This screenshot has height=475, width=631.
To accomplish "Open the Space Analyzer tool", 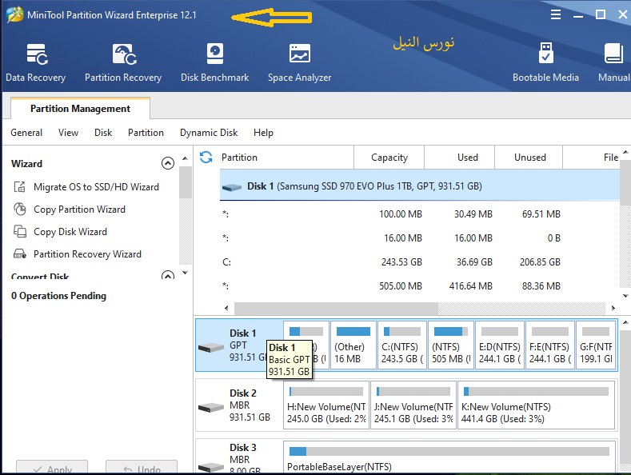I will (x=299, y=62).
